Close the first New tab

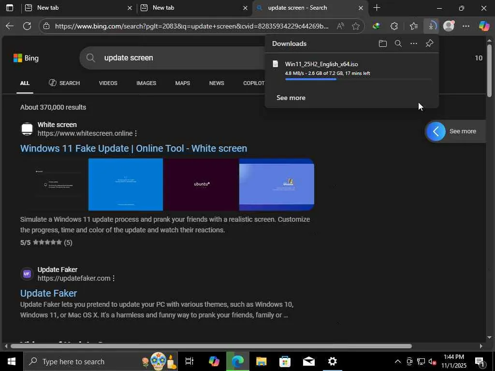pos(130,8)
